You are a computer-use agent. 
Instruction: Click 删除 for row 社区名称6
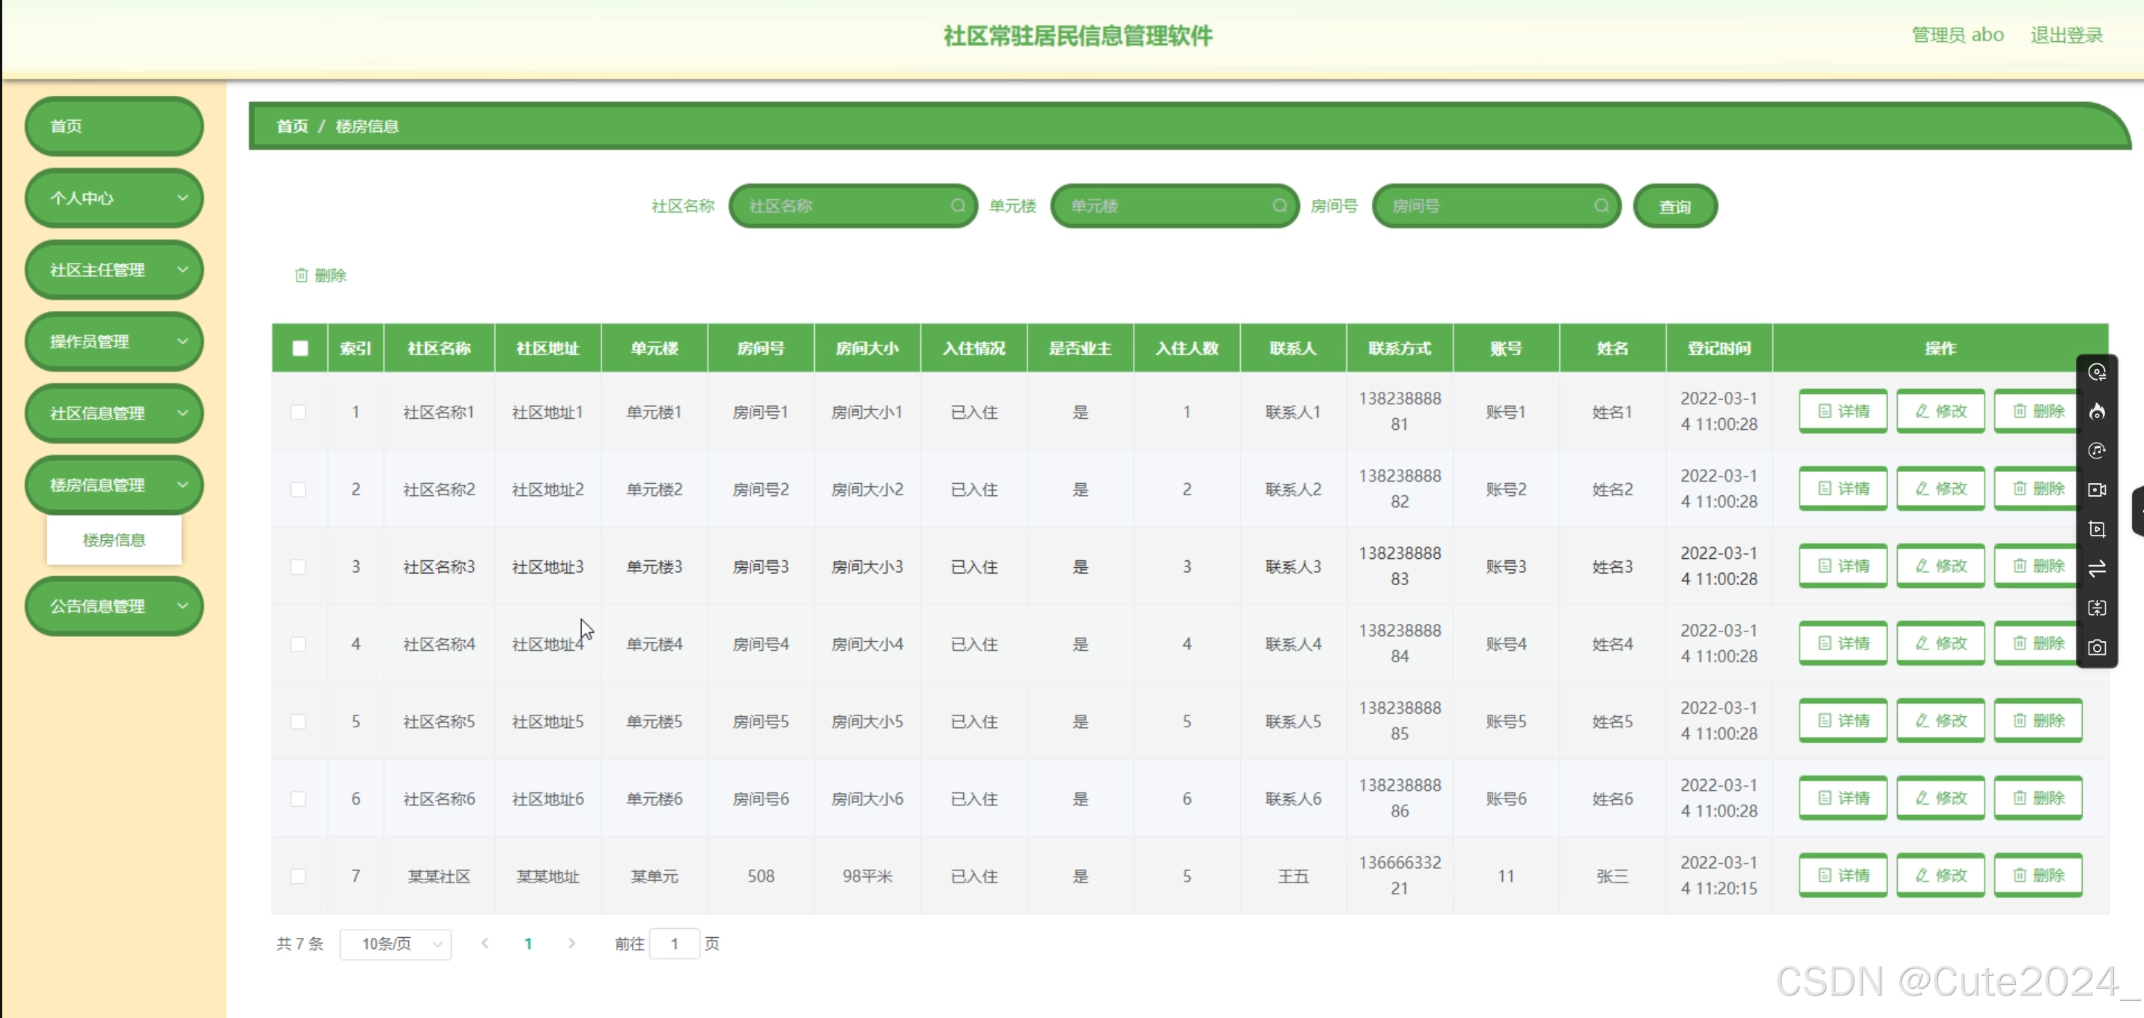tap(2038, 799)
